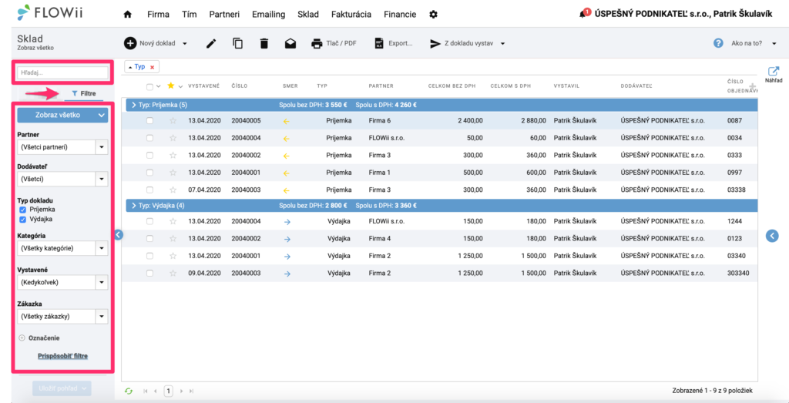Screen dimensions: 789x403
Task: Click the blue question mark help icon
Action: coord(719,43)
